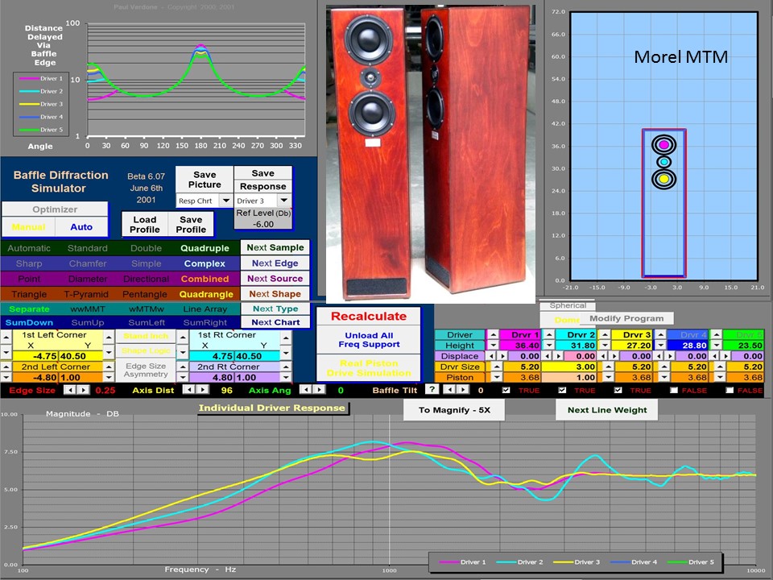Click Save Profile button

point(191,225)
